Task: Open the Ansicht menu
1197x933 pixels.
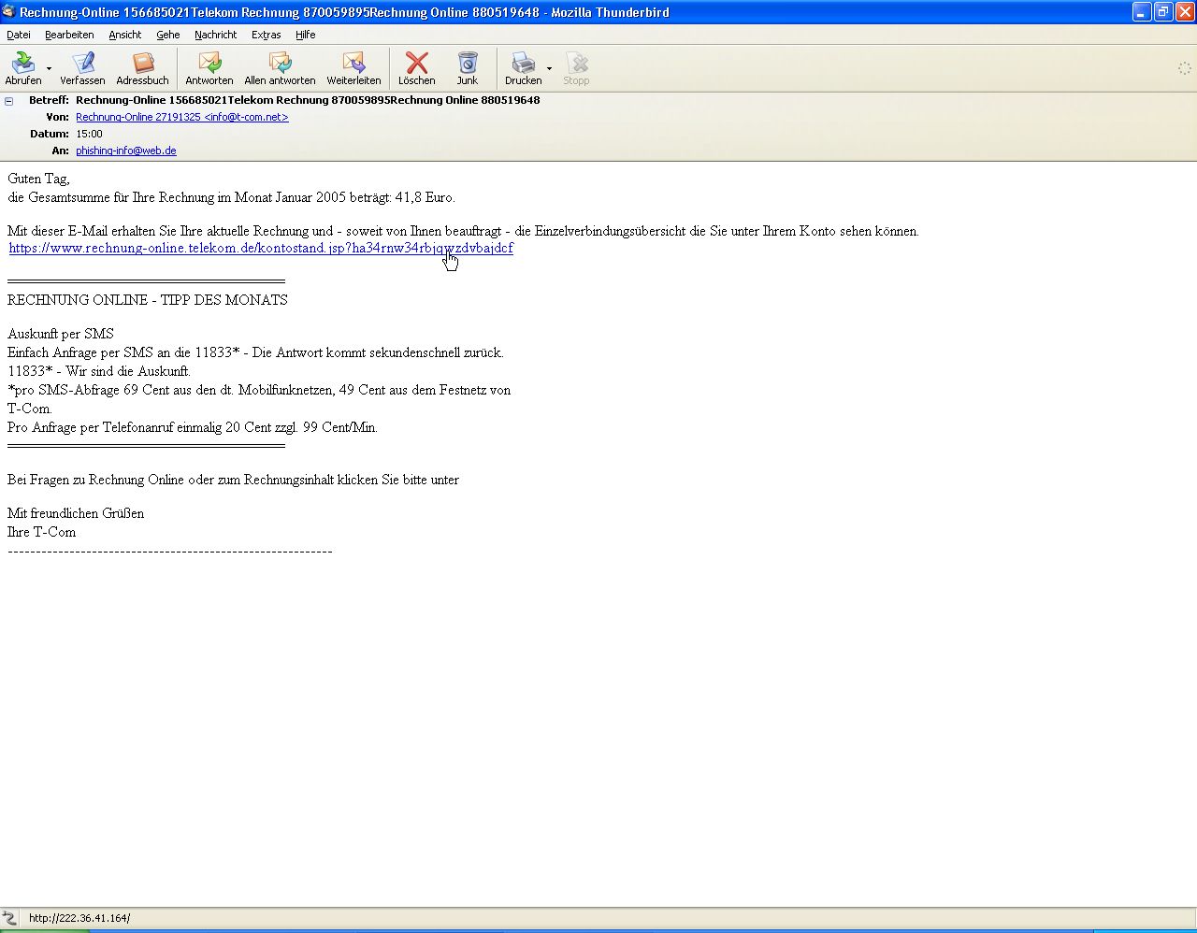Action: tap(124, 35)
